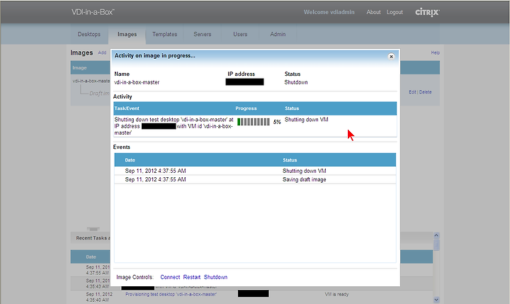Open the Admin tab
The image size is (510, 304).
(x=278, y=34)
